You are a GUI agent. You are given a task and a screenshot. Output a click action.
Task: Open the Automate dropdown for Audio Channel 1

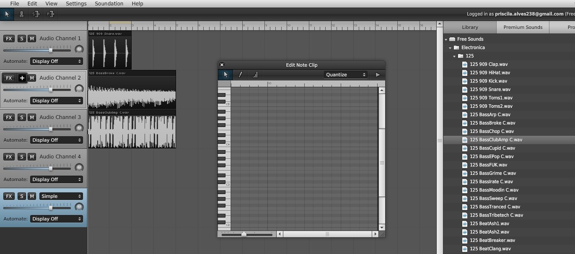pyautogui.click(x=56, y=61)
